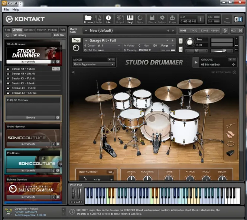Click Balinese Gamelan Instruments button
Screen dimensions: 247x220
point(28,197)
